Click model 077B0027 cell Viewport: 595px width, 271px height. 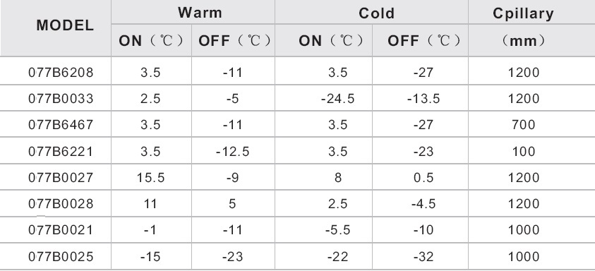[61, 178]
